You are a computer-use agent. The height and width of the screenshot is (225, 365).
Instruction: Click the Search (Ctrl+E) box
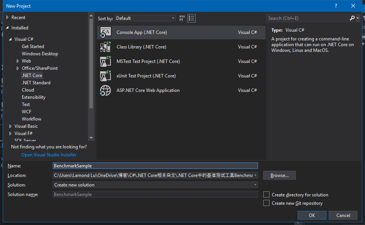point(308,18)
